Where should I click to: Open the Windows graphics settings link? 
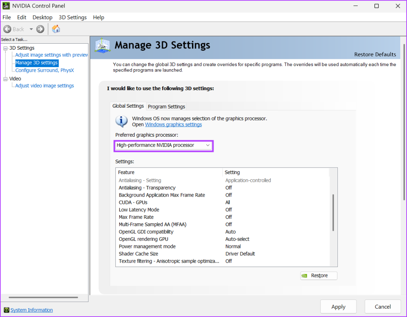point(173,124)
